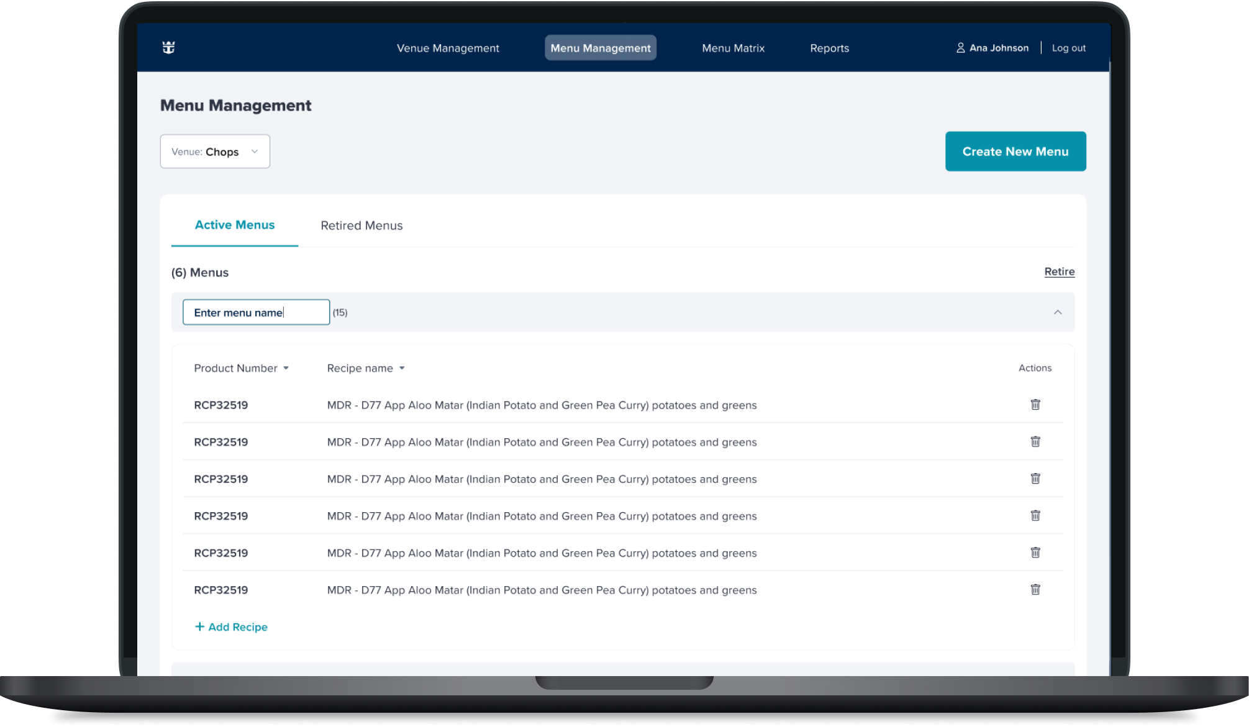Focus the Enter menu name input field
Screen dimensions: 1249x727
click(255, 312)
